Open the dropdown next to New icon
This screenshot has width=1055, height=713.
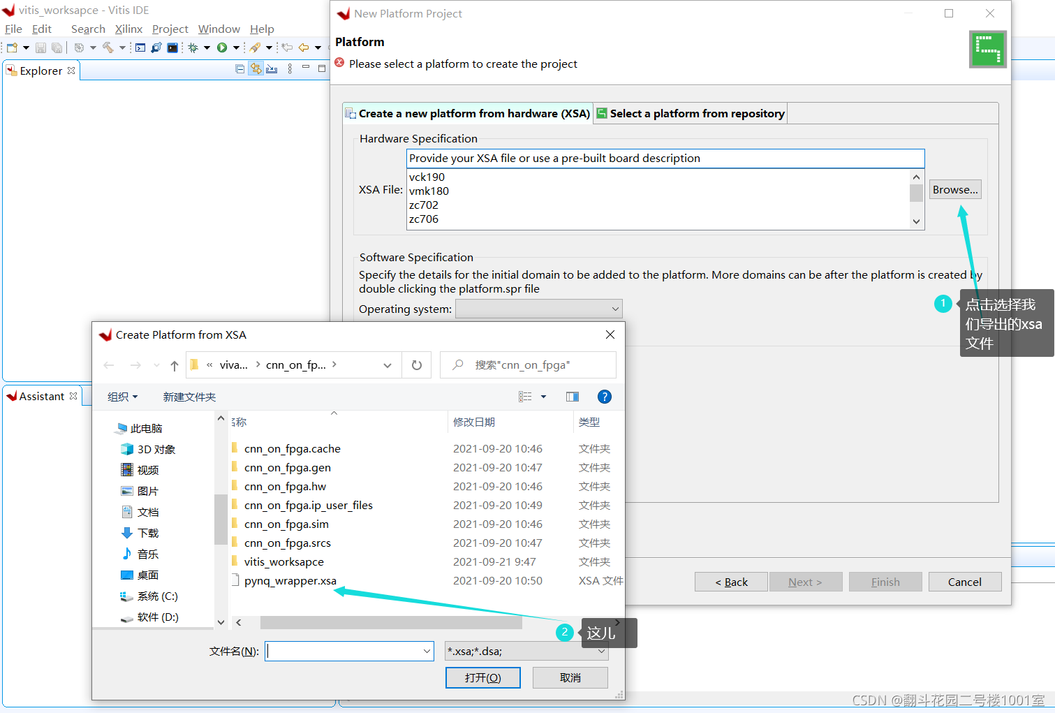(x=27, y=47)
